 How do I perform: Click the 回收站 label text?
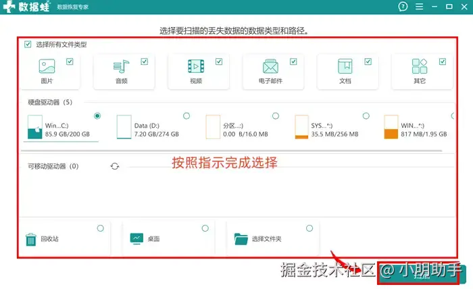pos(49,239)
